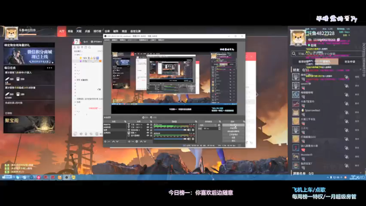This screenshot has height=206, width=366.
Task: Open the 推荐好友 tab in friends panel
Action: click(303, 62)
